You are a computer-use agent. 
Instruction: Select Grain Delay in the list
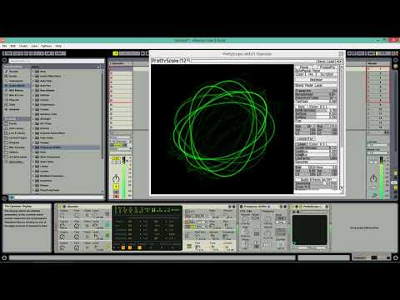[x=47, y=162]
